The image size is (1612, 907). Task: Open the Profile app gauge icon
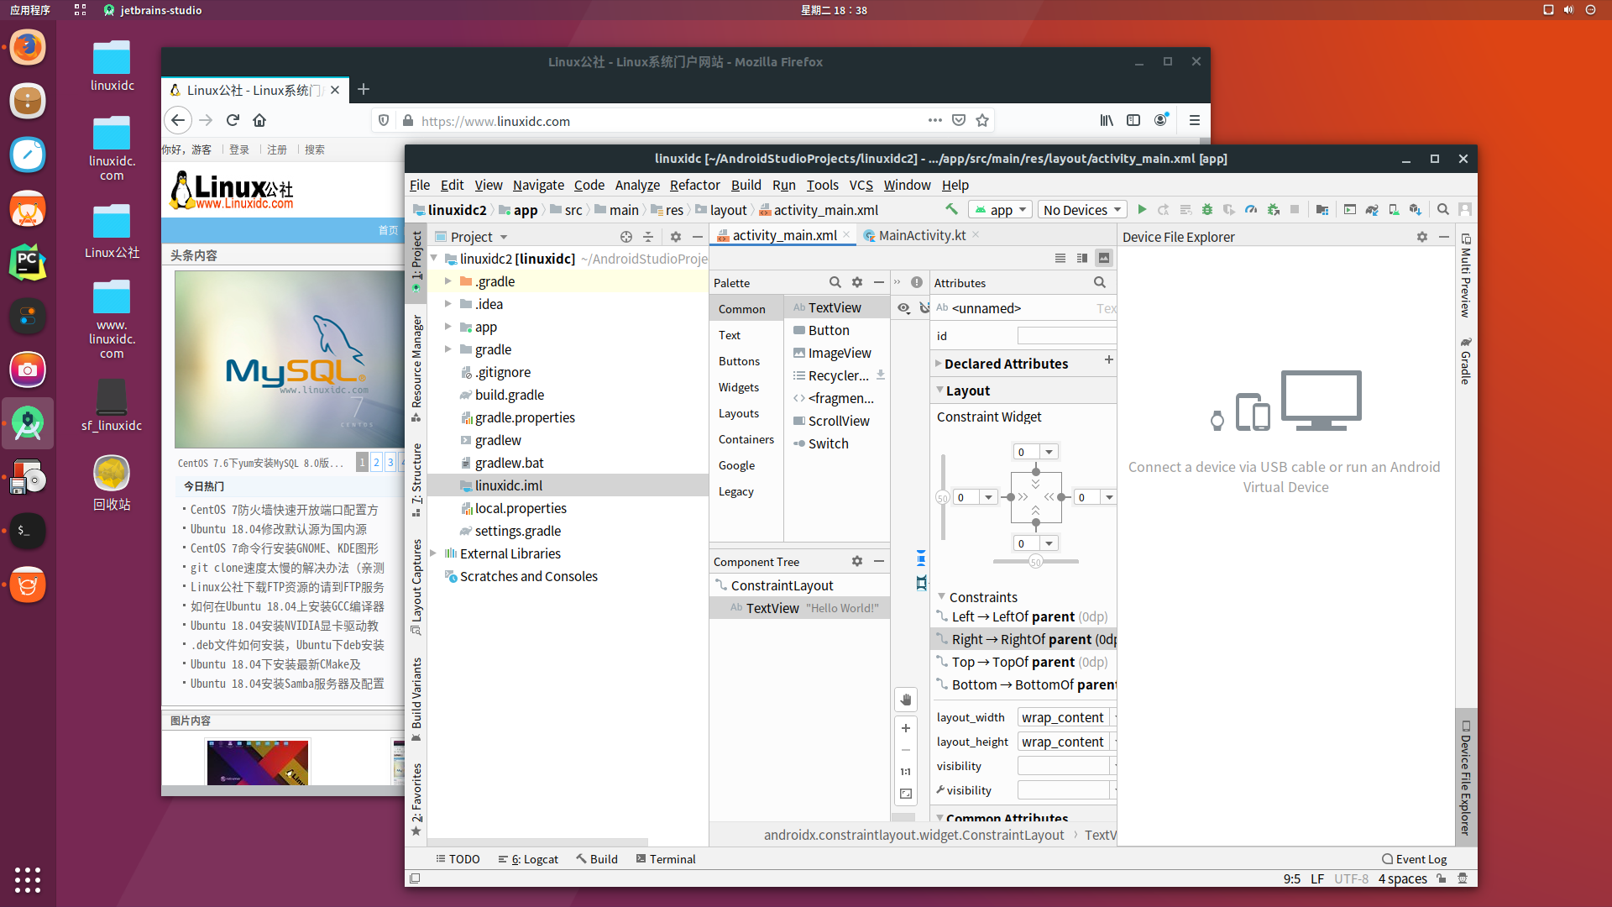click(1251, 209)
